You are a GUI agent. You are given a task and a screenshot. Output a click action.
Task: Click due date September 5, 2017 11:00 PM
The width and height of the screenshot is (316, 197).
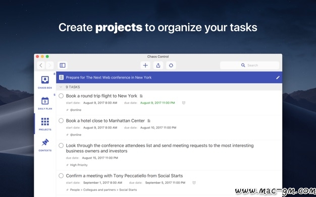click(x=165, y=183)
